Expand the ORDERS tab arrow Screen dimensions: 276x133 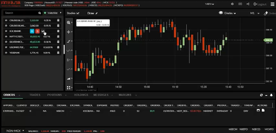(19, 95)
